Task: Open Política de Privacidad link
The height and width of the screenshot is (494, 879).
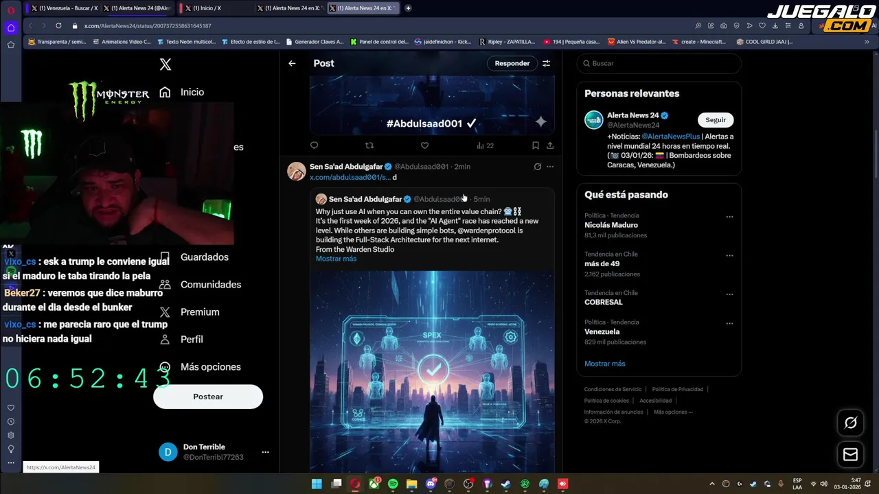Action: pos(677,389)
